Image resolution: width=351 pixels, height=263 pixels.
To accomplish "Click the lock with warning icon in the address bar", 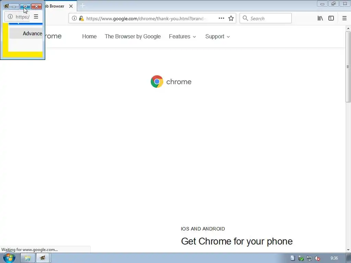I will 82,18.
